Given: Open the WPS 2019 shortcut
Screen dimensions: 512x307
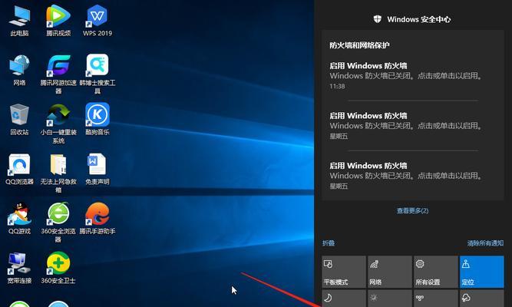Looking at the screenshot, I should pos(97,20).
